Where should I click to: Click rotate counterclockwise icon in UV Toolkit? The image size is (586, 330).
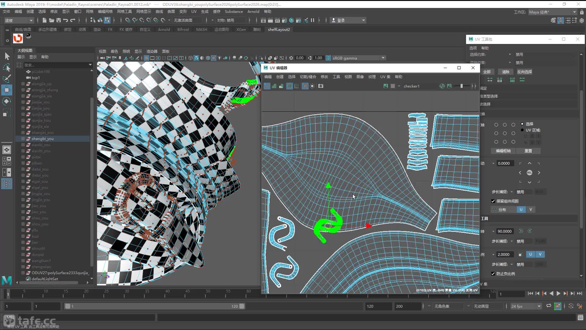point(521,231)
